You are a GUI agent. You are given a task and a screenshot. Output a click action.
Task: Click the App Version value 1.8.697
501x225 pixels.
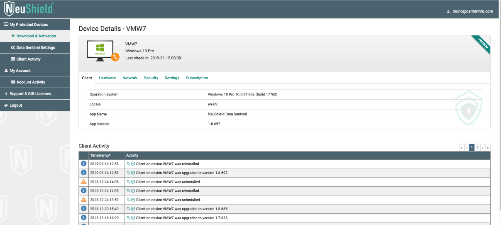[x=214, y=124]
